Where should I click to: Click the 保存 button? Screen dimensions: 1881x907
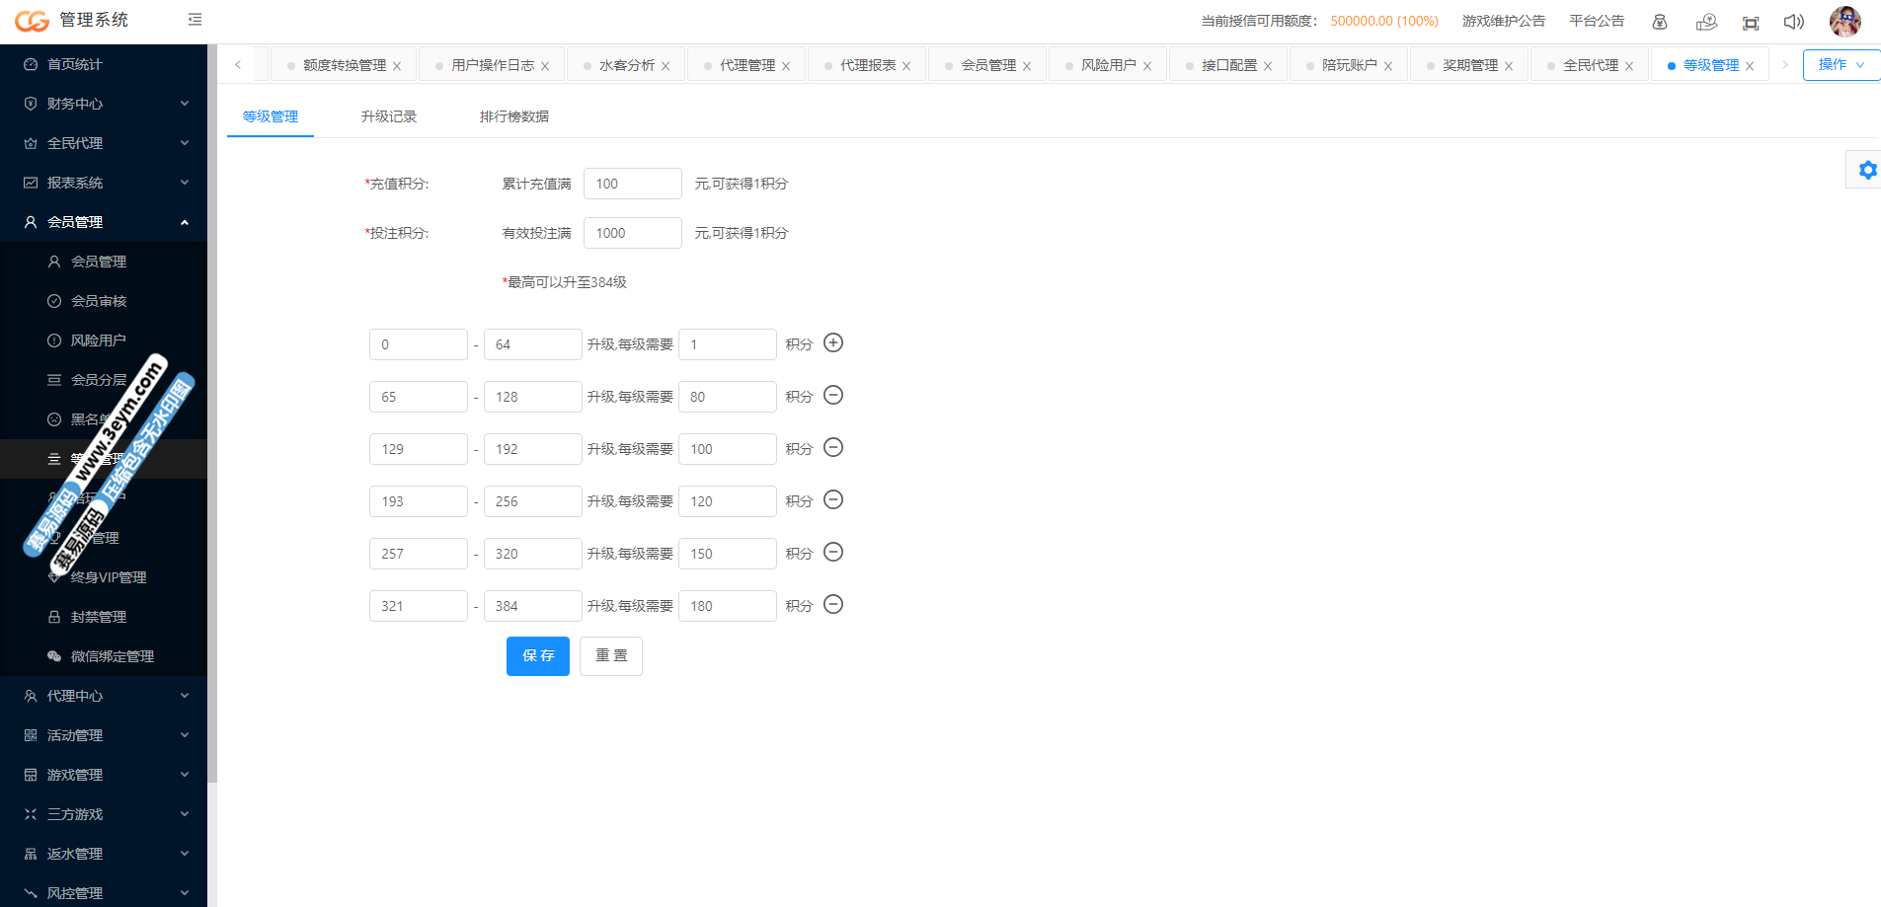pos(538,656)
